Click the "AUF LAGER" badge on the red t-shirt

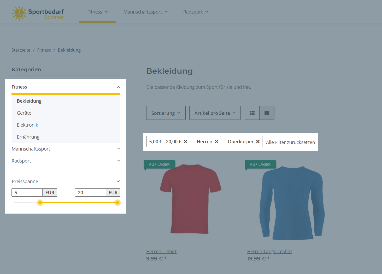[x=159, y=164]
